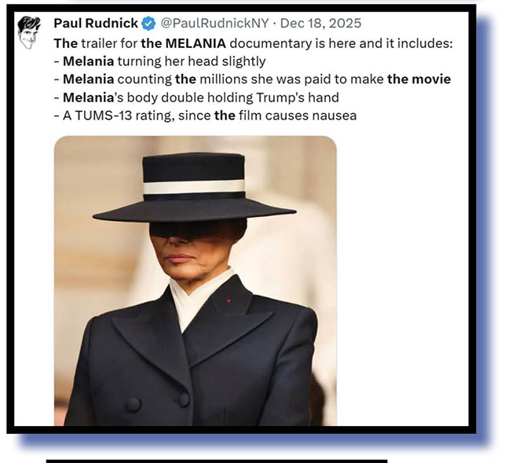Click the bold "the movie" words
The width and height of the screenshot is (512, 463).
[x=419, y=79]
